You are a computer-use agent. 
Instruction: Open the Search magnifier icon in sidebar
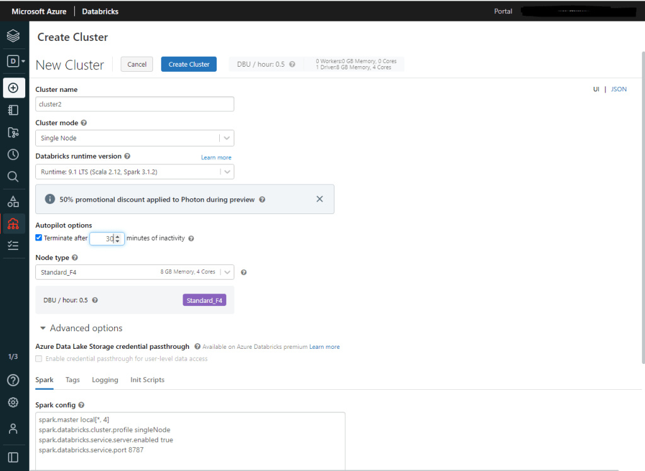[13, 176]
